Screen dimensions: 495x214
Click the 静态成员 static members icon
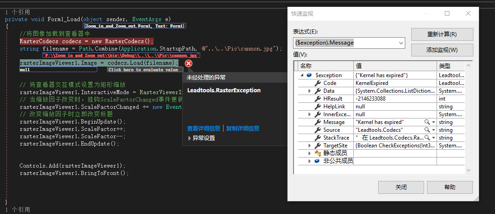pyautogui.click(x=317, y=153)
